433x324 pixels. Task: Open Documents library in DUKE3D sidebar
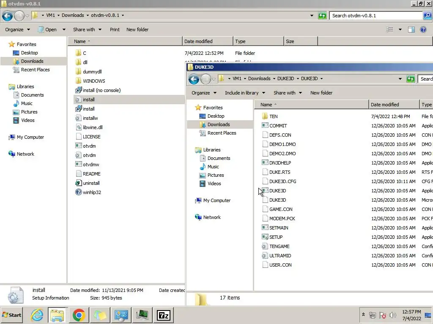point(215,158)
